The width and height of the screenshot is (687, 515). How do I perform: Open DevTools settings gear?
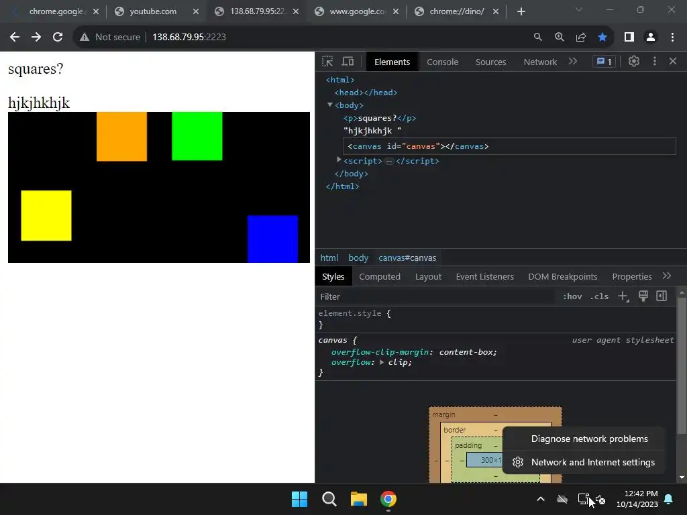[x=633, y=61]
